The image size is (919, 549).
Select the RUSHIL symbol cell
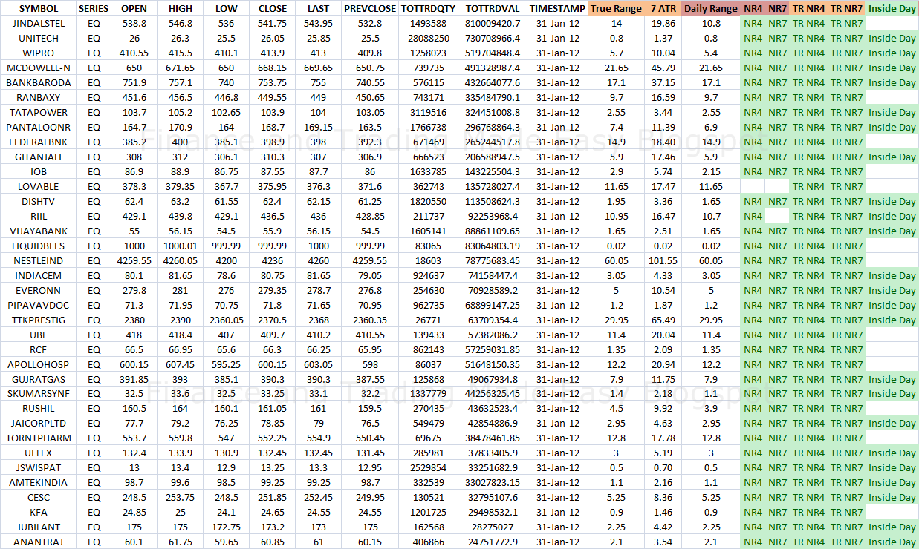pyautogui.click(x=39, y=409)
